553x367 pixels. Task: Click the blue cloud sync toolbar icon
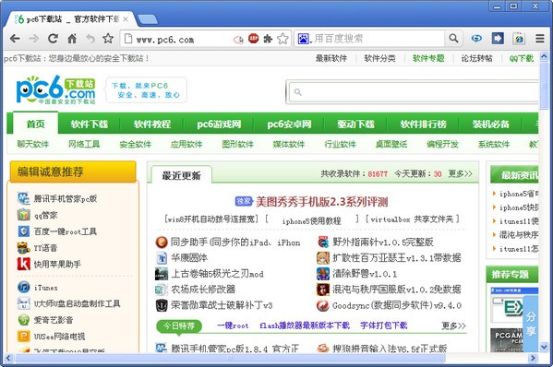(476, 38)
